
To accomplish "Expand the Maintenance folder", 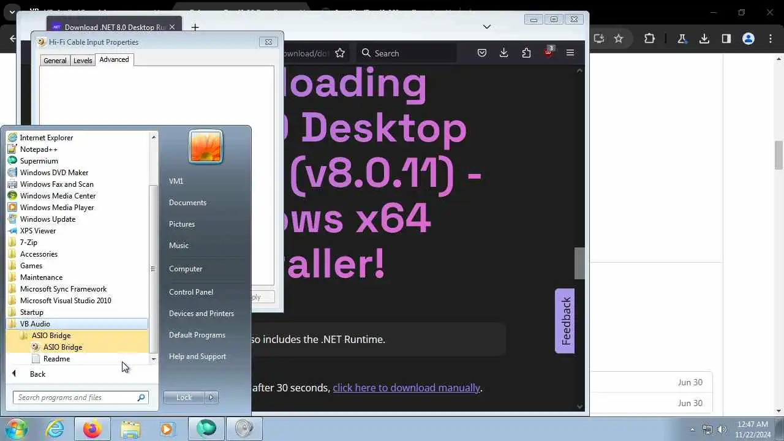I will tap(41, 277).
